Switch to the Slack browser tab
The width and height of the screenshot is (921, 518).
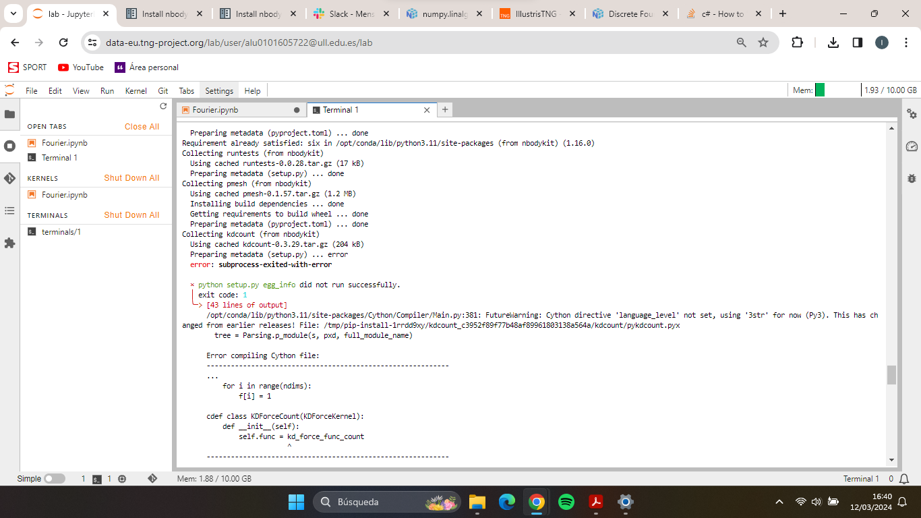352,13
